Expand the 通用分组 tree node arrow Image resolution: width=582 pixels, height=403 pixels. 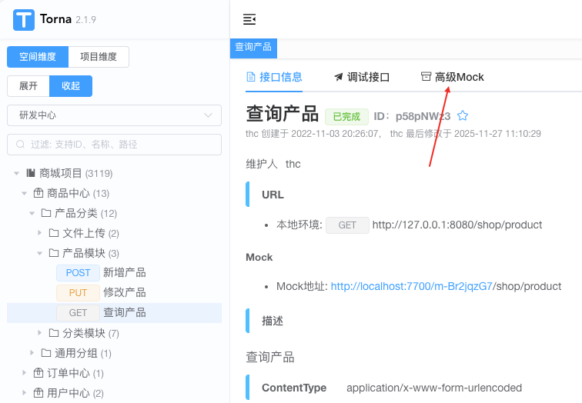32,353
